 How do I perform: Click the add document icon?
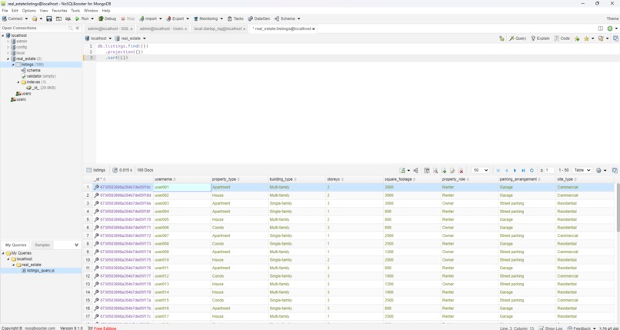[444, 170]
